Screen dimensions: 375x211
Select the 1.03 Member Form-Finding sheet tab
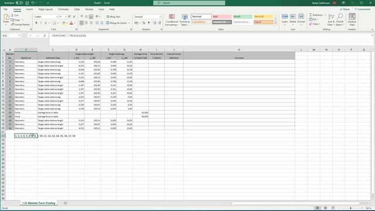39,203
